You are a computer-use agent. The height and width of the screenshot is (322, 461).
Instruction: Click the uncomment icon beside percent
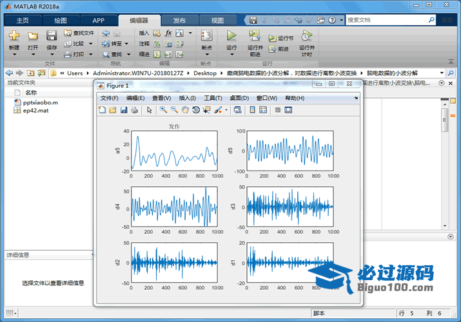[168, 44]
